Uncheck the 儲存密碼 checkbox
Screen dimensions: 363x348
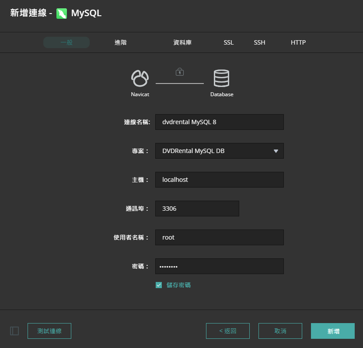coord(159,285)
